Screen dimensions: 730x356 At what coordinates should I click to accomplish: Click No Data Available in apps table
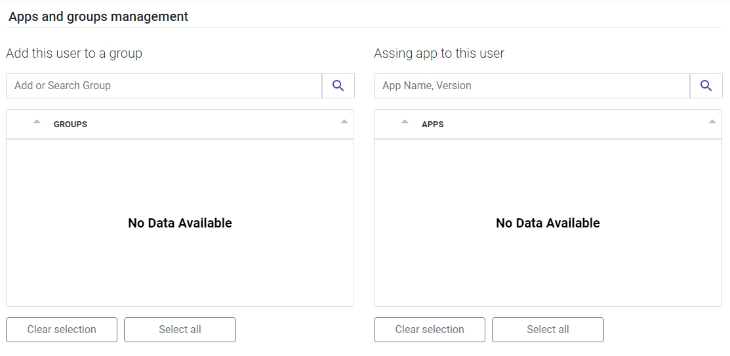[x=548, y=223]
